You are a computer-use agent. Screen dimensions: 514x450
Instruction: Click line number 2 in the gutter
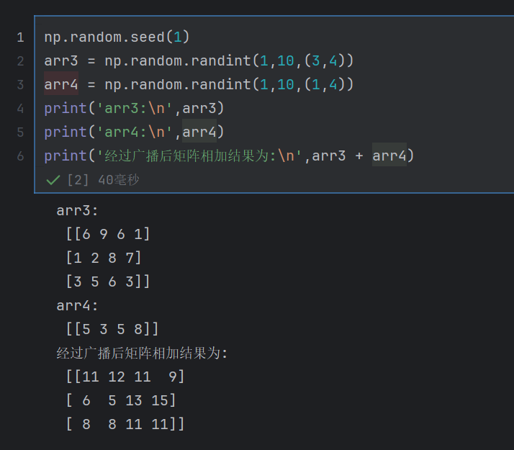pos(20,61)
